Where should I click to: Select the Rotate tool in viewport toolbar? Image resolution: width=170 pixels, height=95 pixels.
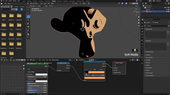pos(28,20)
